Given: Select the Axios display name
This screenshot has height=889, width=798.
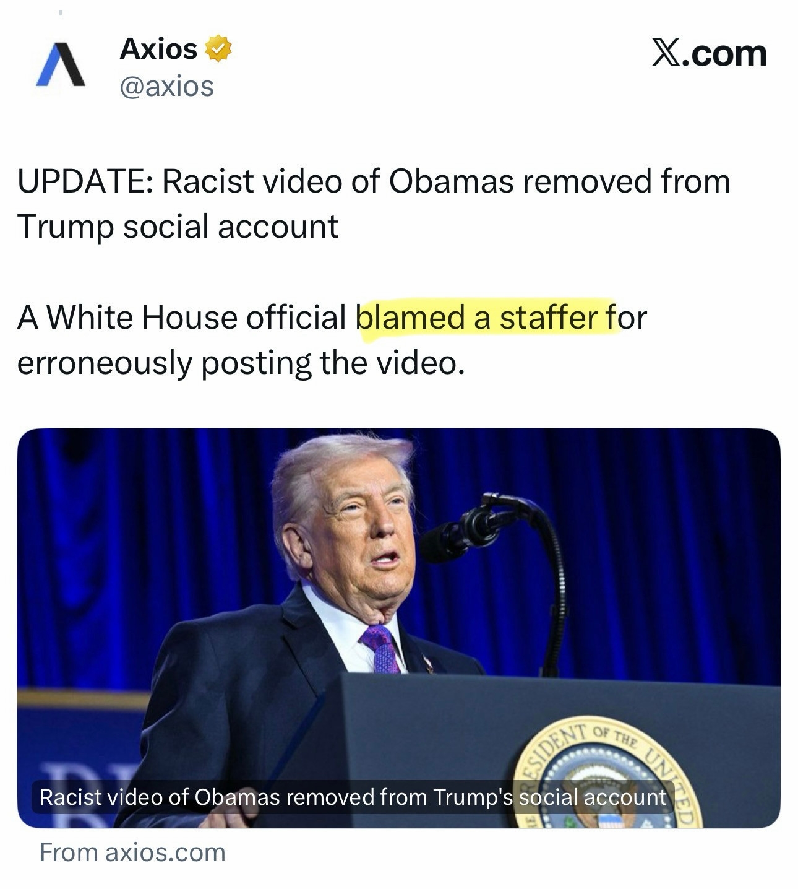Looking at the screenshot, I should [x=158, y=49].
